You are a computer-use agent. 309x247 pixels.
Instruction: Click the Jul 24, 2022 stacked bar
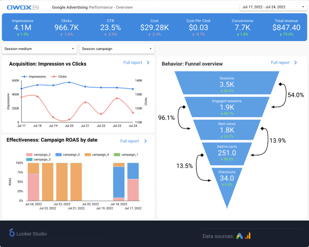click(x=34, y=182)
